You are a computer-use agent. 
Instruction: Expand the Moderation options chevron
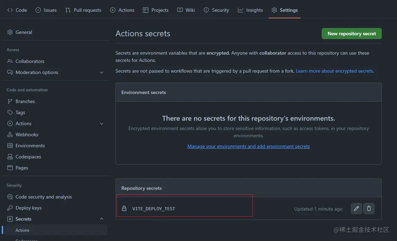102,73
